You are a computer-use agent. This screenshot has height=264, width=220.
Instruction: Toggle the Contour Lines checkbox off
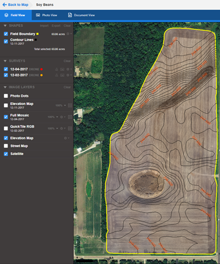click(6, 41)
